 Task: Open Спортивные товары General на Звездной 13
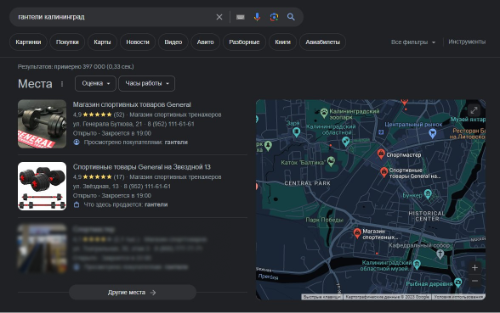point(141,166)
